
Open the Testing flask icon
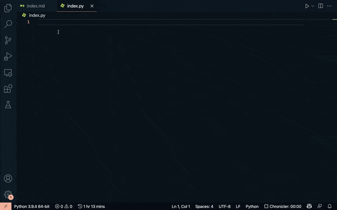(x=8, y=105)
